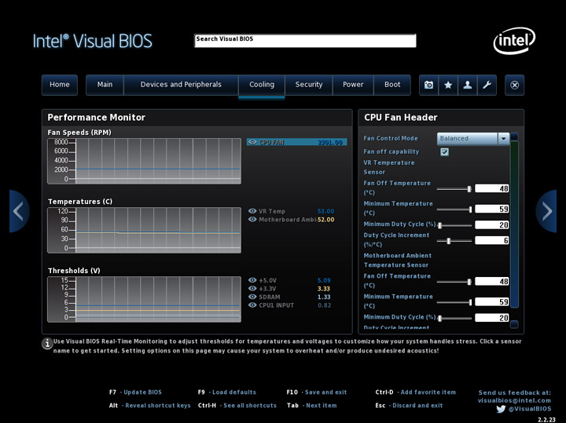Open the Home tab

pos(60,85)
